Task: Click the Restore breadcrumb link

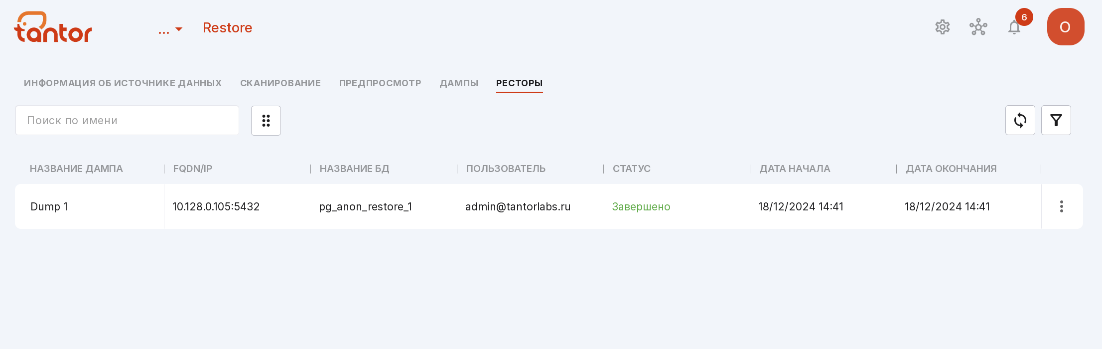Action: [x=227, y=27]
